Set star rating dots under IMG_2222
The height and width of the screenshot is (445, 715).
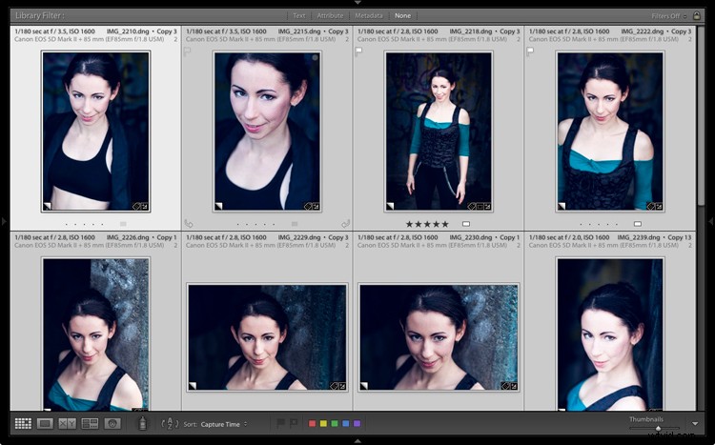[x=599, y=224]
